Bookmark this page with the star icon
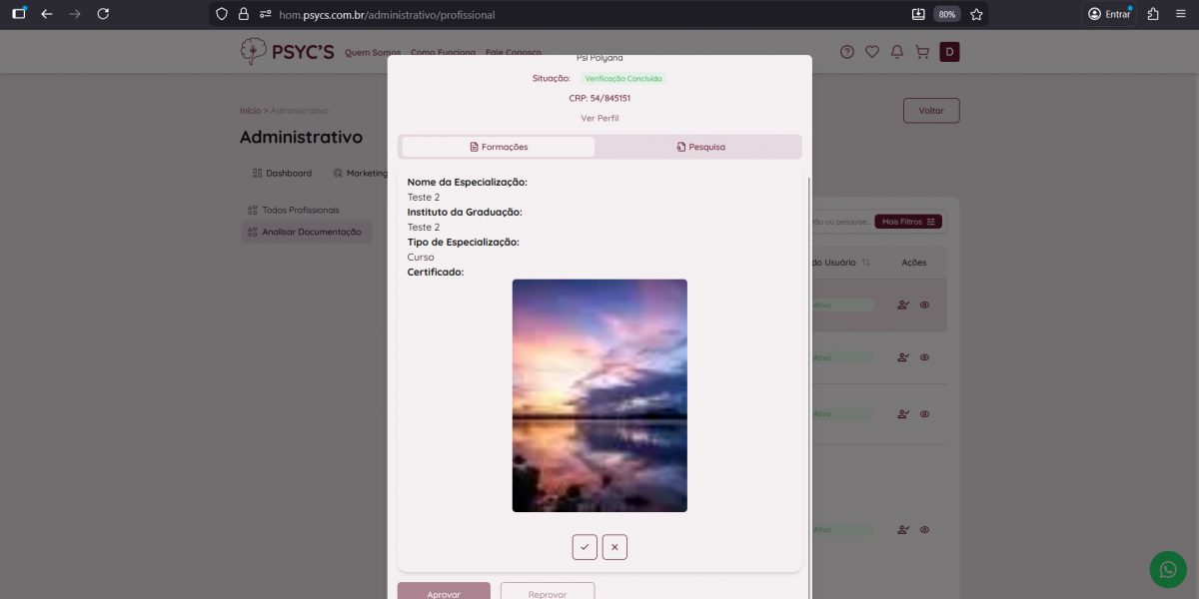The height and width of the screenshot is (599, 1199). pos(976,14)
